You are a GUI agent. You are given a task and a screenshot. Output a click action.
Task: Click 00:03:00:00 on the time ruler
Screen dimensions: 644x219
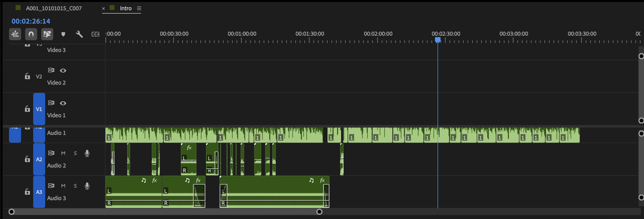click(513, 34)
